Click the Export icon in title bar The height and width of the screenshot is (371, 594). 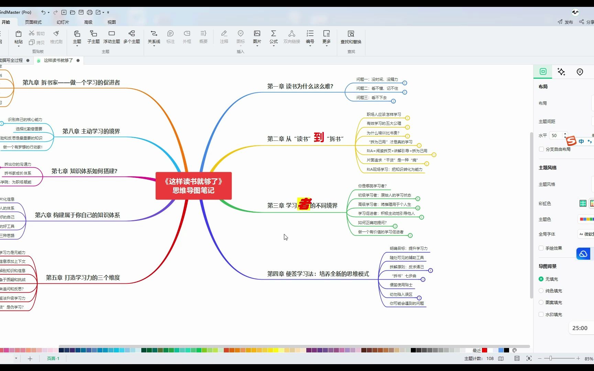(x=98, y=12)
